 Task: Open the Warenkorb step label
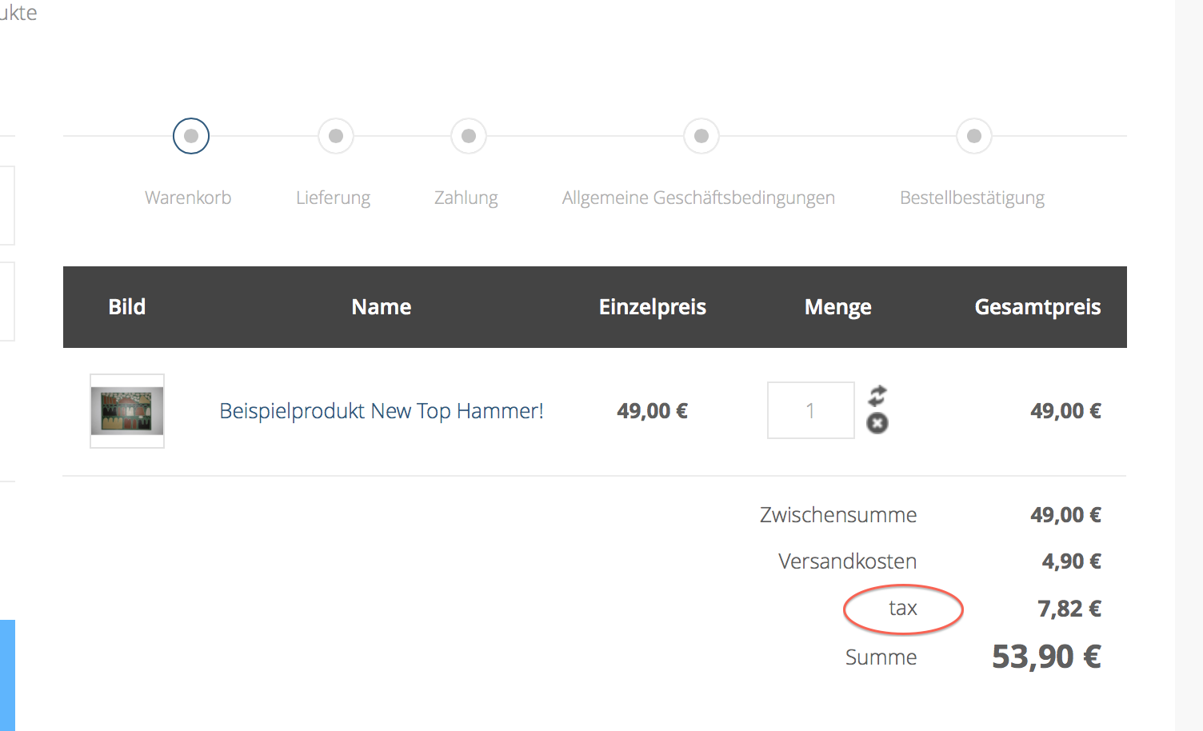tap(188, 198)
